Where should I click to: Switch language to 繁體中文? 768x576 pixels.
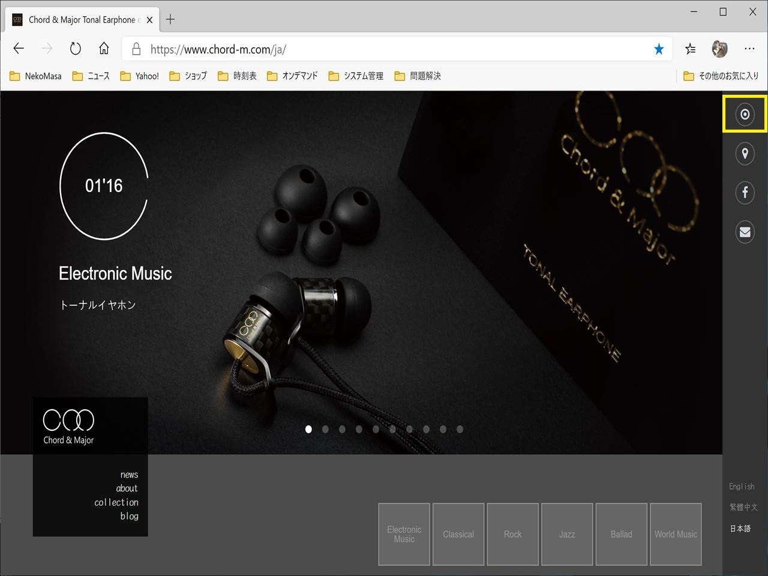click(743, 507)
